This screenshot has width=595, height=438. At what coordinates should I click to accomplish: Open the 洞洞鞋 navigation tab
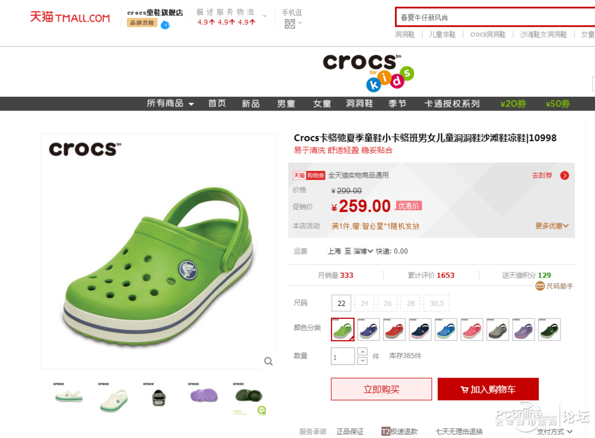(x=359, y=104)
